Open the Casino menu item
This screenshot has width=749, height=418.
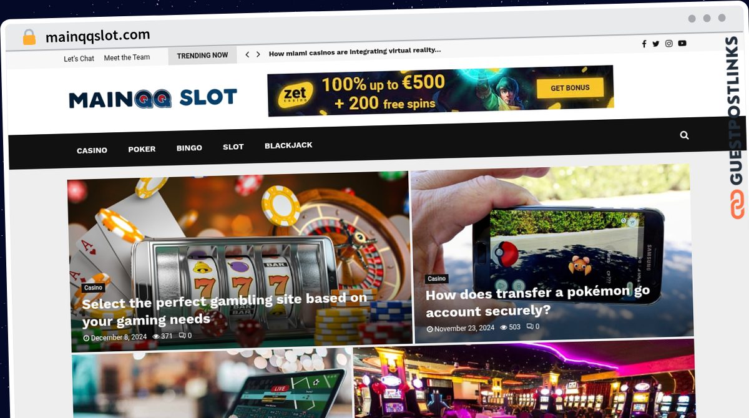(92, 150)
